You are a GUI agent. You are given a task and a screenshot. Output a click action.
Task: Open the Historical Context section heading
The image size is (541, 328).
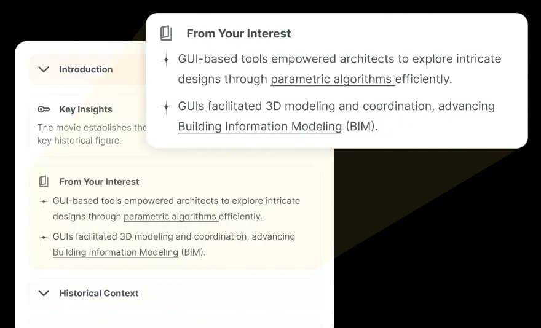(x=99, y=293)
